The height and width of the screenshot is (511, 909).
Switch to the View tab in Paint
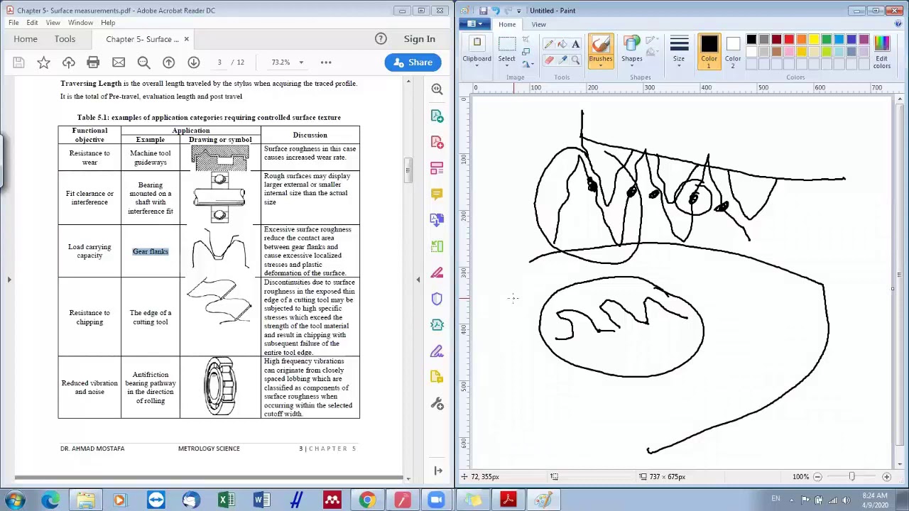tap(539, 24)
